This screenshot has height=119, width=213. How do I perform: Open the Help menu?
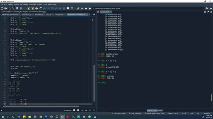click(x=54, y=4)
